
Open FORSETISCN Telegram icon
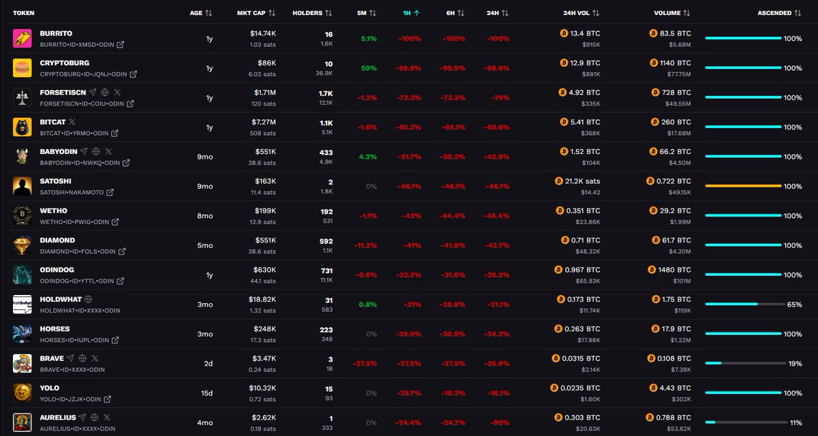pyautogui.click(x=92, y=92)
